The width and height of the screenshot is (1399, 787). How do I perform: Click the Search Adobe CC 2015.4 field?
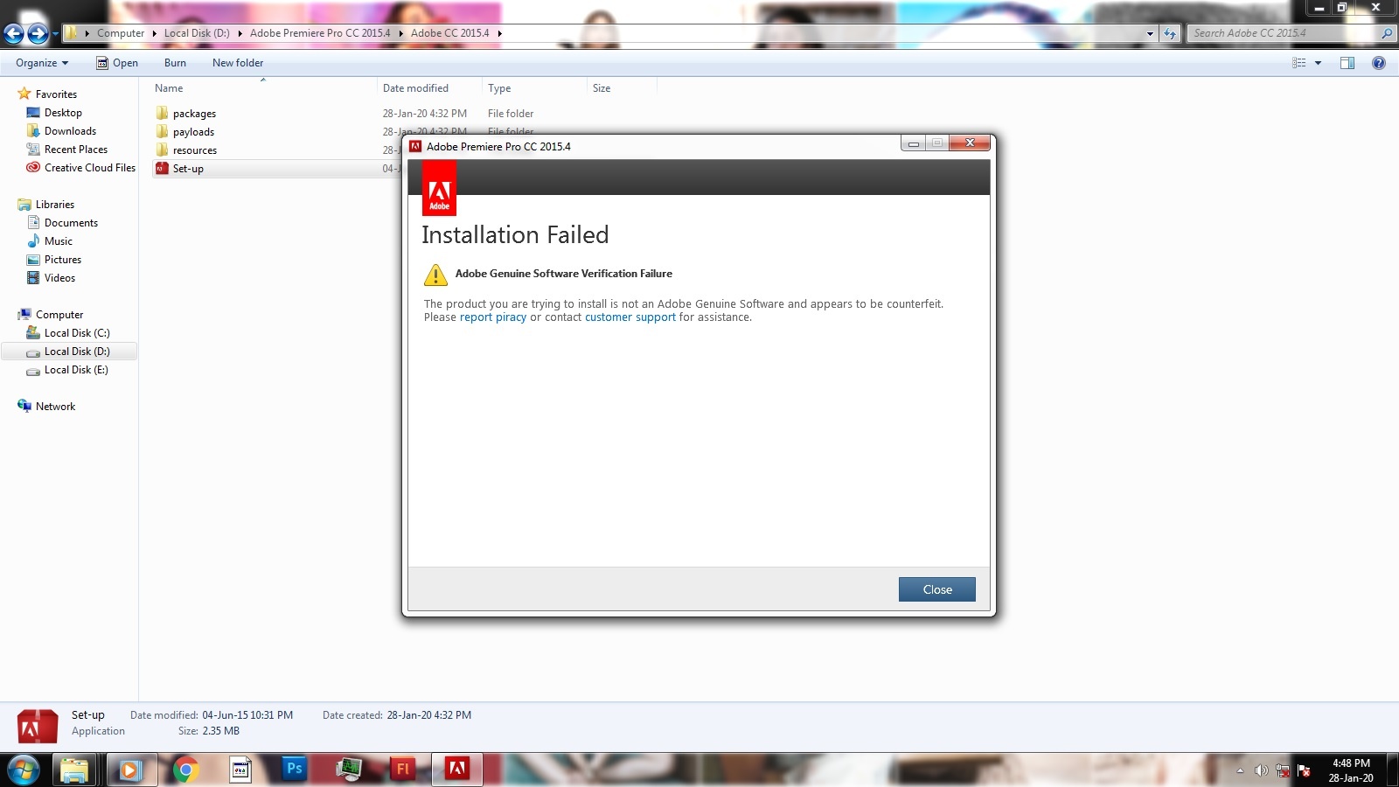(1282, 33)
